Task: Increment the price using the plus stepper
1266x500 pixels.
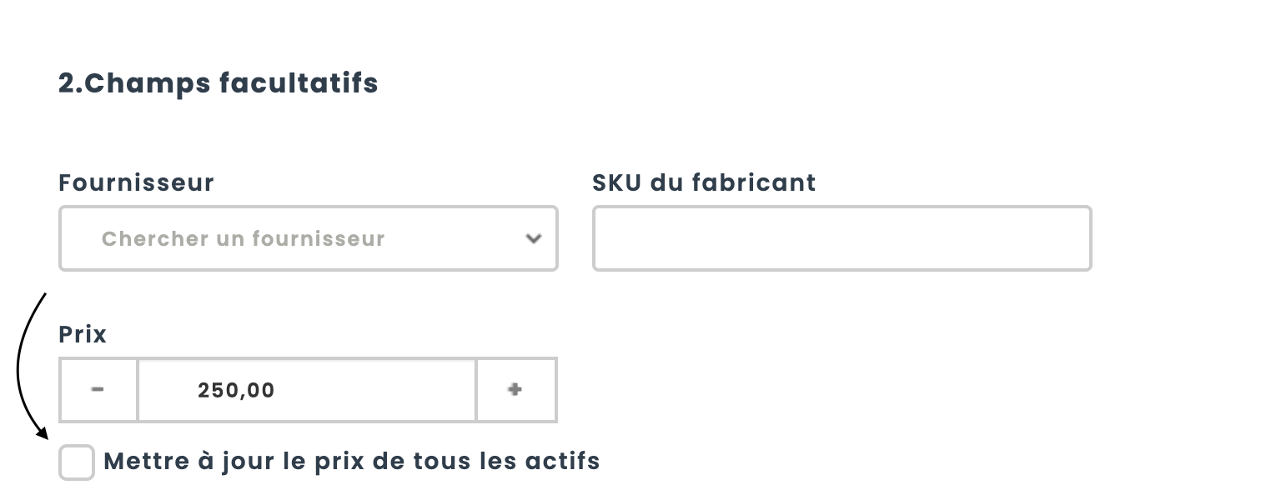Action: pyautogui.click(x=515, y=390)
